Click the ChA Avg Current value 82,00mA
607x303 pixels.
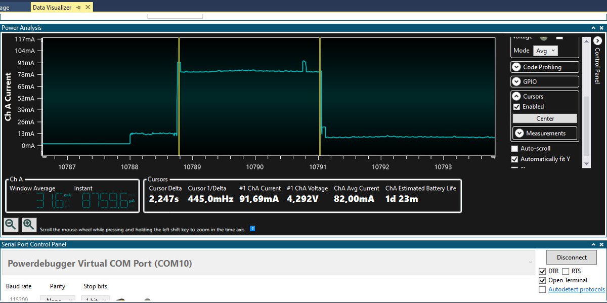[354, 199]
